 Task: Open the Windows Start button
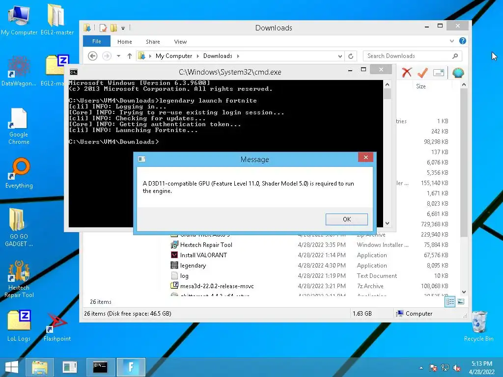point(12,367)
